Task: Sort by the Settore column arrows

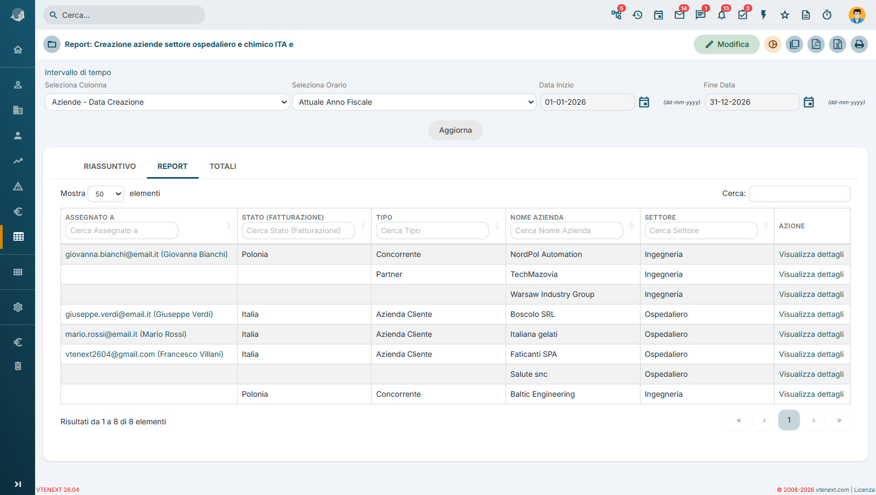Action: click(x=766, y=226)
